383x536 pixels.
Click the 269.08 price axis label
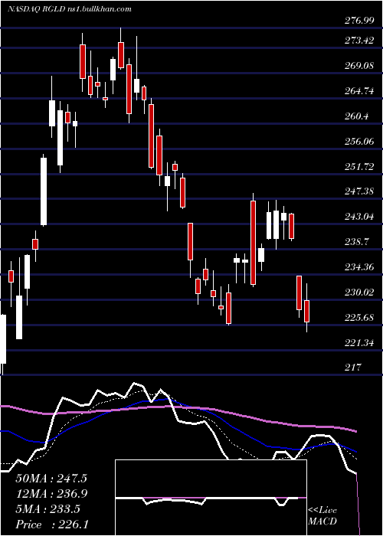[x=359, y=66]
